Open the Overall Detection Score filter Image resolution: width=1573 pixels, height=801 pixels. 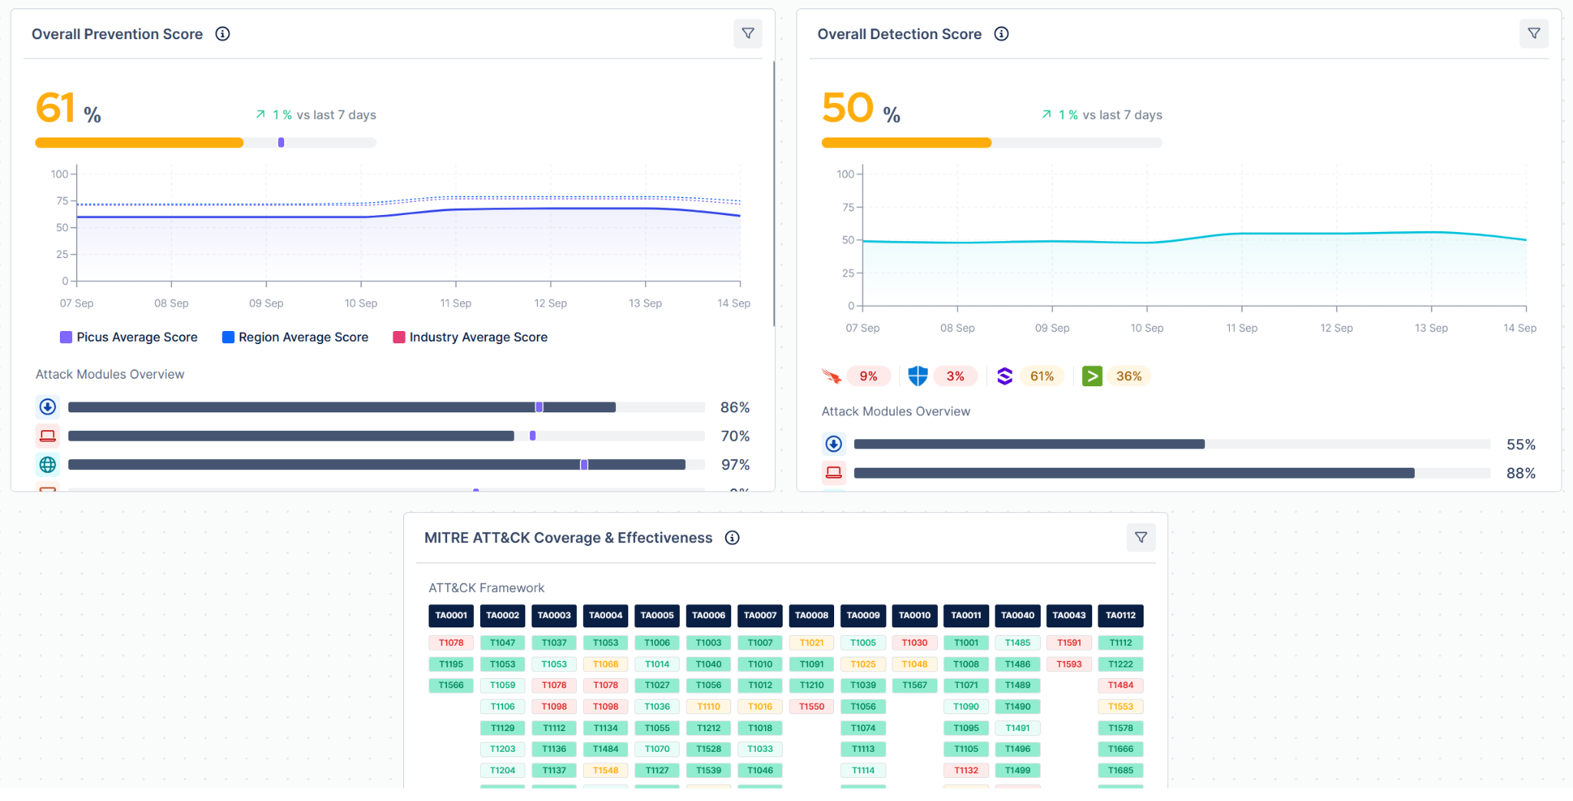tap(1534, 34)
